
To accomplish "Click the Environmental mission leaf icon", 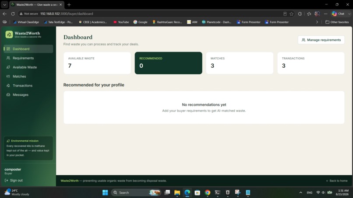I will pyautogui.click(x=8, y=141).
